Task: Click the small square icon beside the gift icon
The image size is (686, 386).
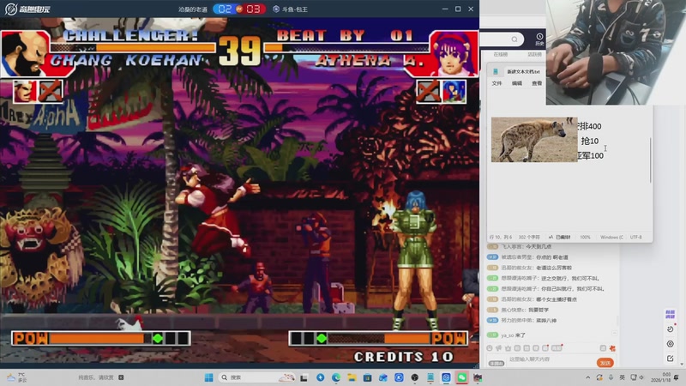Action: [603, 348]
